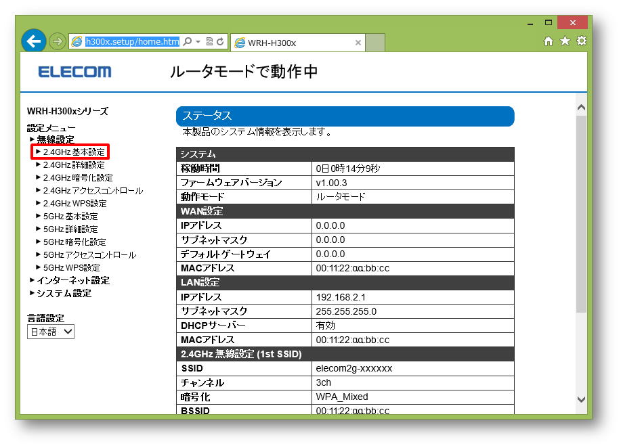The width and height of the screenshot is (621, 448).
Task: Click the WAN設定 table header
Action: (345, 211)
